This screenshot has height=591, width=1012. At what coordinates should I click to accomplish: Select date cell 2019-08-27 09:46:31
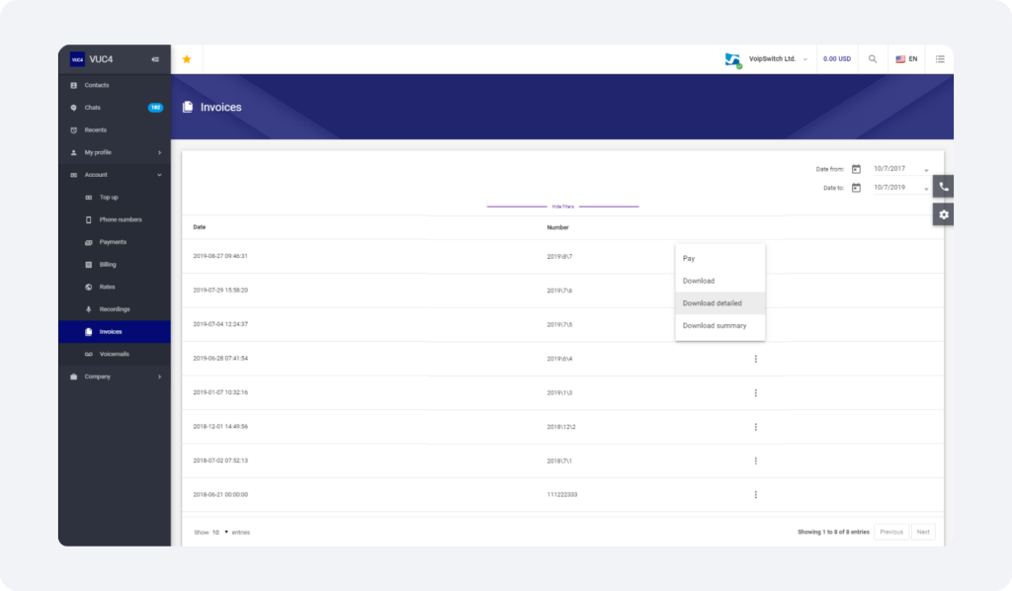[x=220, y=256]
